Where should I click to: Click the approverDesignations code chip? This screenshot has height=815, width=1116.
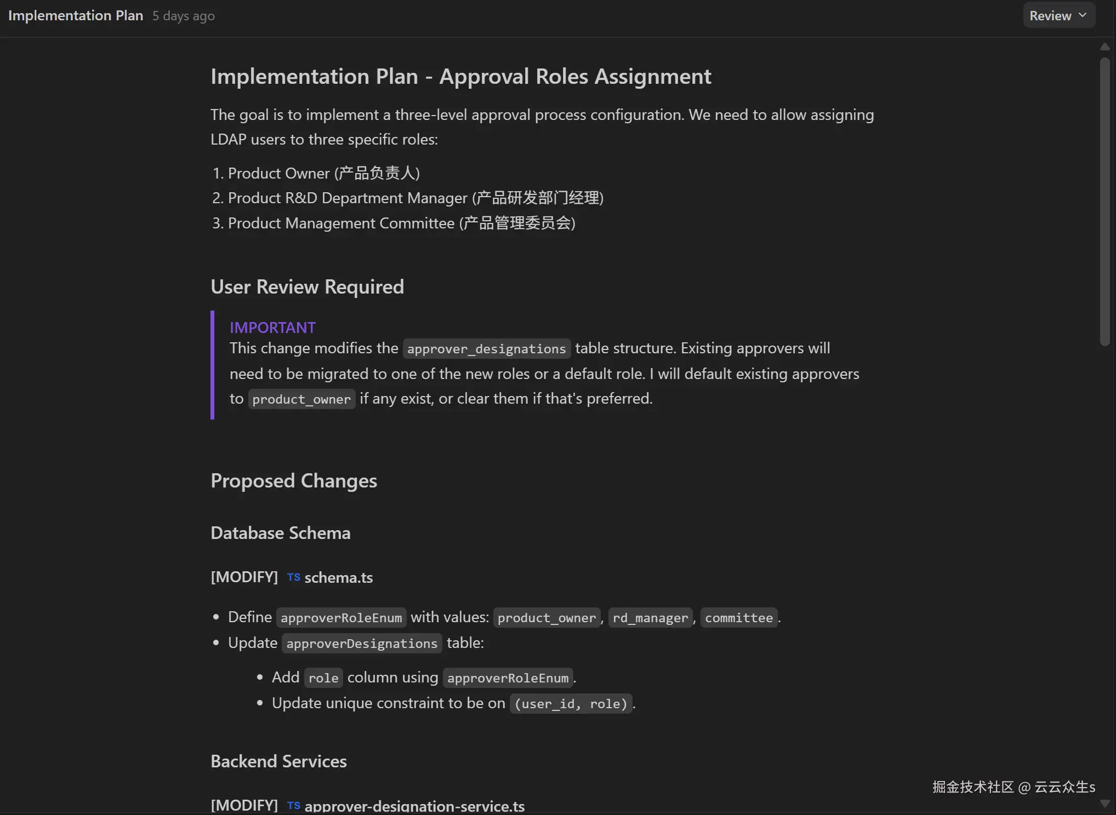click(362, 644)
